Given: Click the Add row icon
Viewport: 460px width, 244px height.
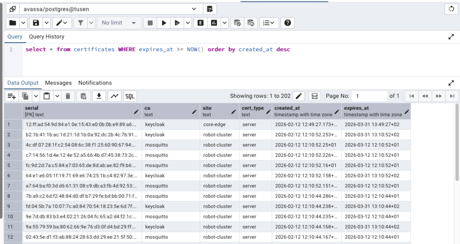Looking at the screenshot, I should click(x=12, y=96).
